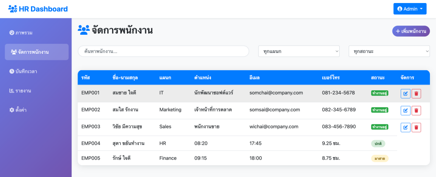Click the ทำงานอยู่ status badge for EMP001
Screen dimensions: 436x177
[x=380, y=93]
